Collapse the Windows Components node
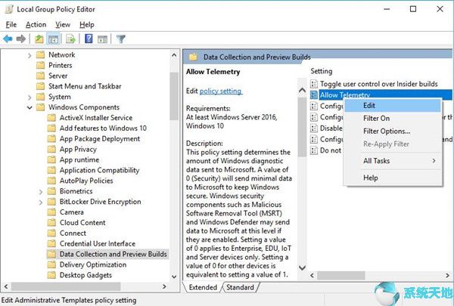The height and width of the screenshot is (306, 454). pyautogui.click(x=30, y=107)
